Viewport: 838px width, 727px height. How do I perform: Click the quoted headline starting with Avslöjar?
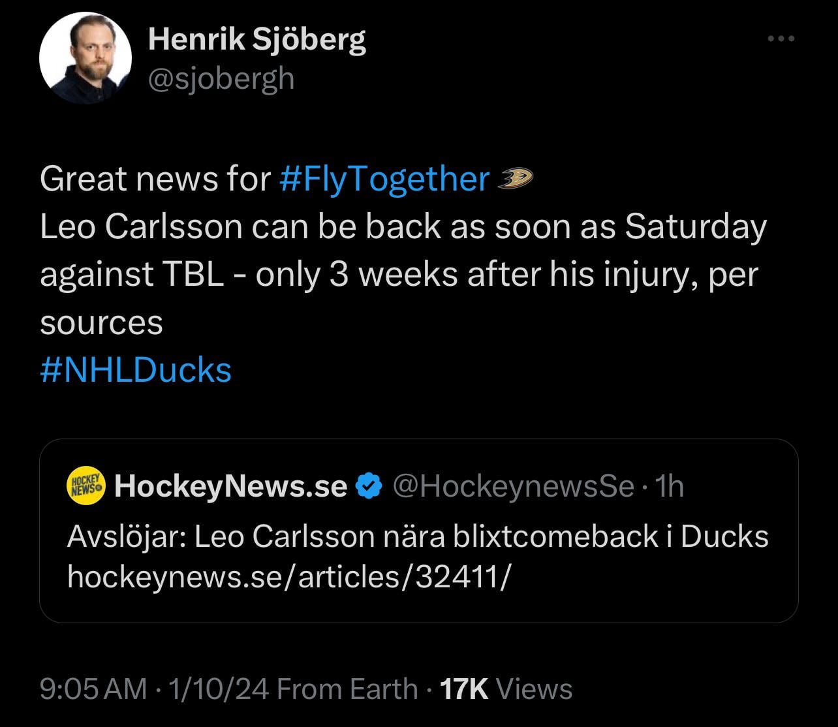[418, 536]
